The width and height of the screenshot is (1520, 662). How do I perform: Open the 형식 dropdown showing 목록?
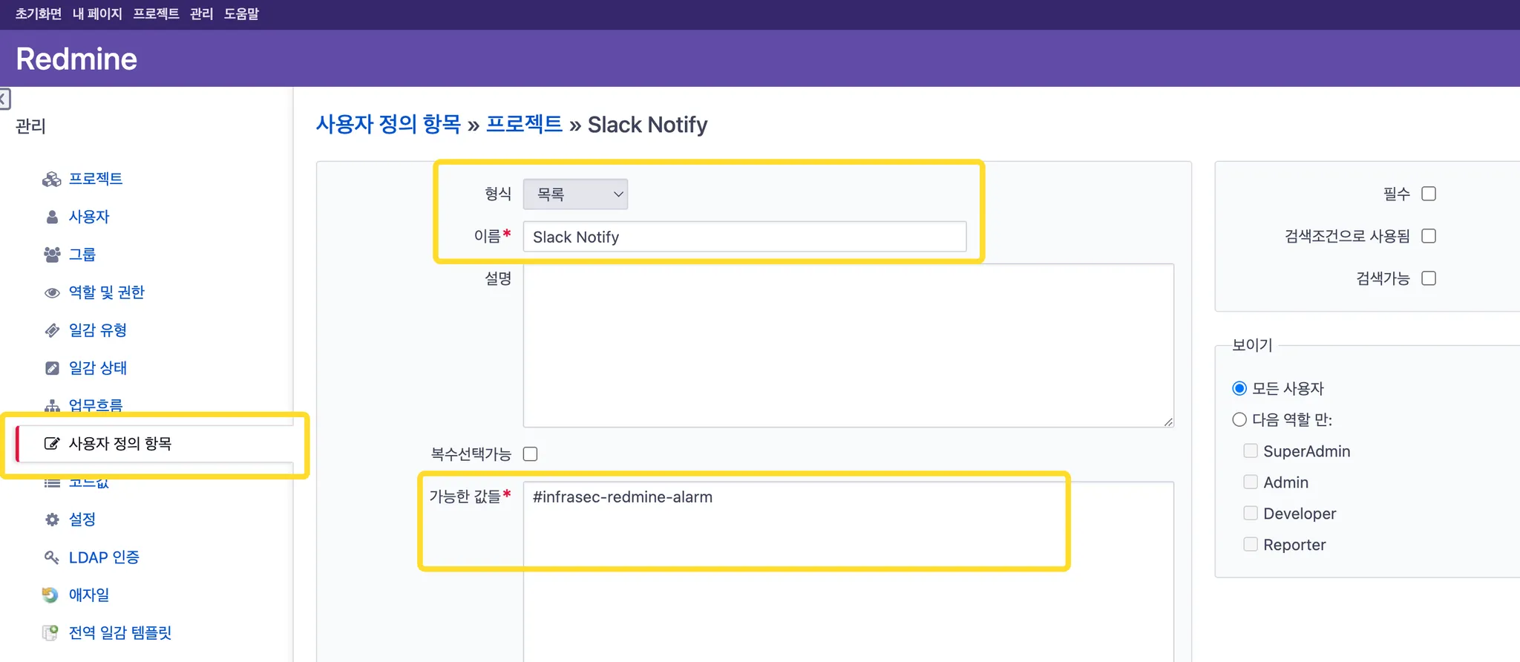[575, 194]
